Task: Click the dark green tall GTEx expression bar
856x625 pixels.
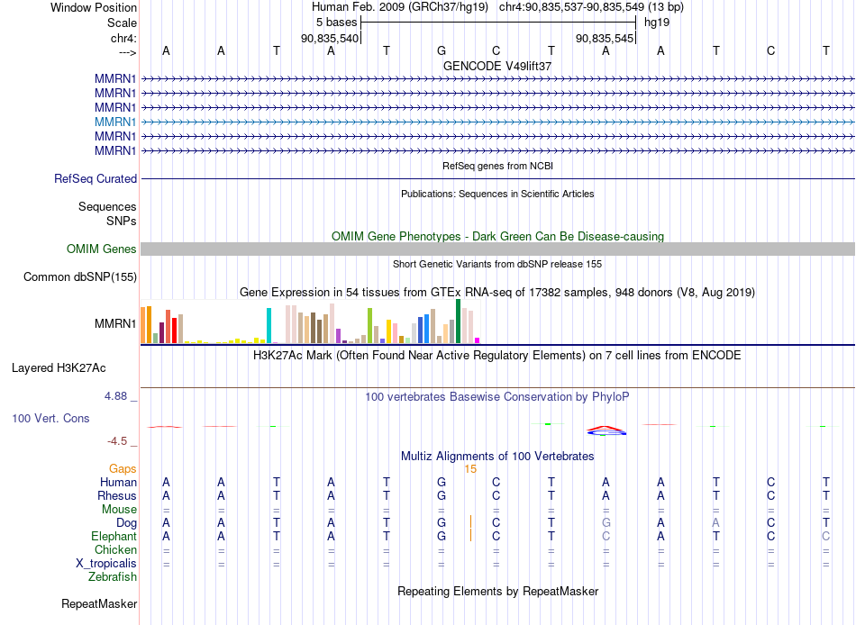Action: coord(458,321)
